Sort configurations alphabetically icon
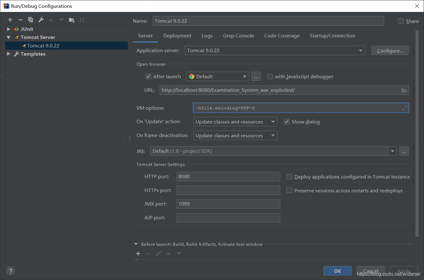Image resolution: width=424 pixels, height=280 pixels. click(82, 20)
